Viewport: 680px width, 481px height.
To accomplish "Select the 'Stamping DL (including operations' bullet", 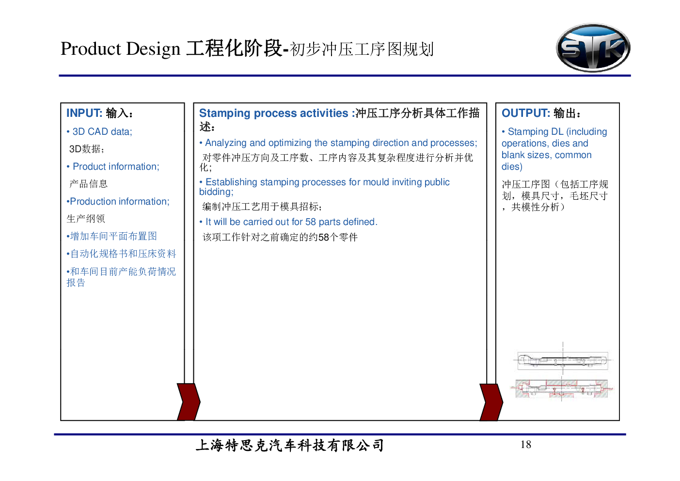I will point(554,149).
